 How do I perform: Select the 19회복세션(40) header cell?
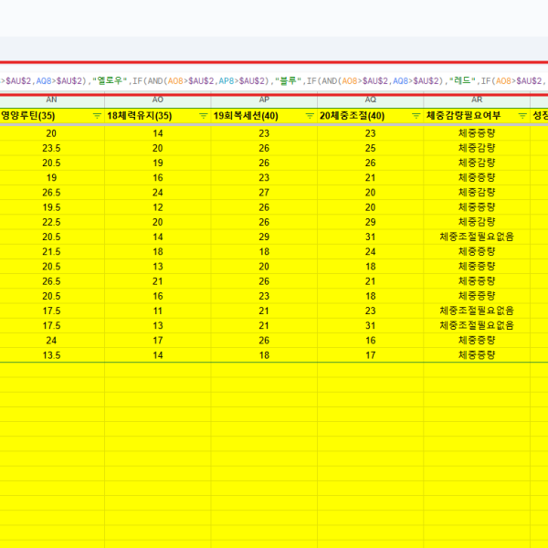pyautogui.click(x=264, y=116)
